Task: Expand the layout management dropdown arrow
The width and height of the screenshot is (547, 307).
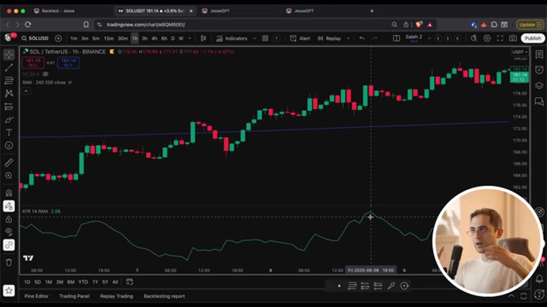Action: (x=429, y=38)
